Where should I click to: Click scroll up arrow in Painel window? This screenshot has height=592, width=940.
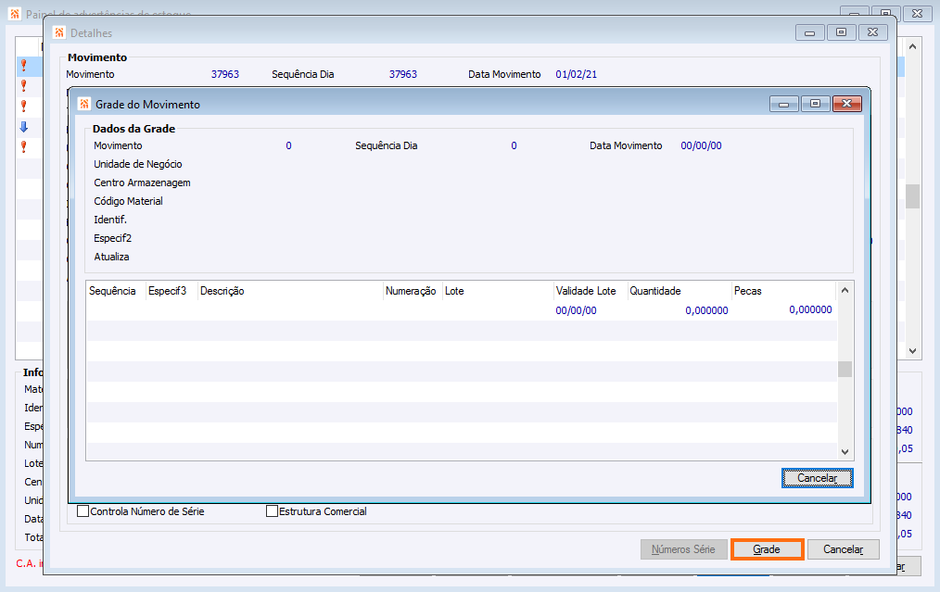912,46
